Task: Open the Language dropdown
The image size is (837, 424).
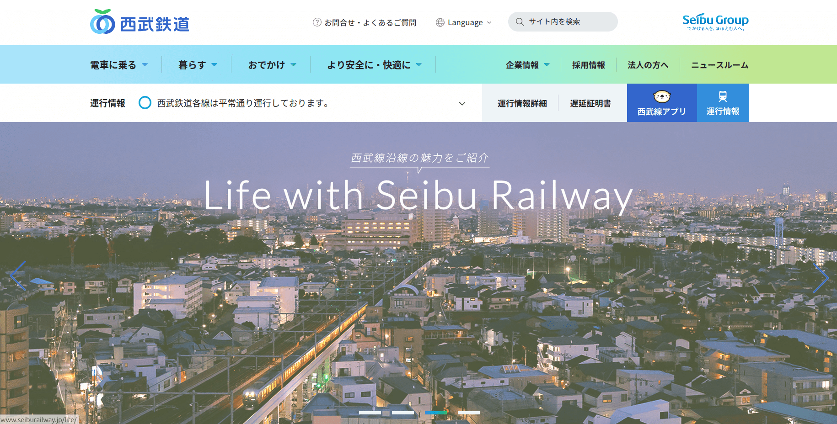Action: [464, 22]
